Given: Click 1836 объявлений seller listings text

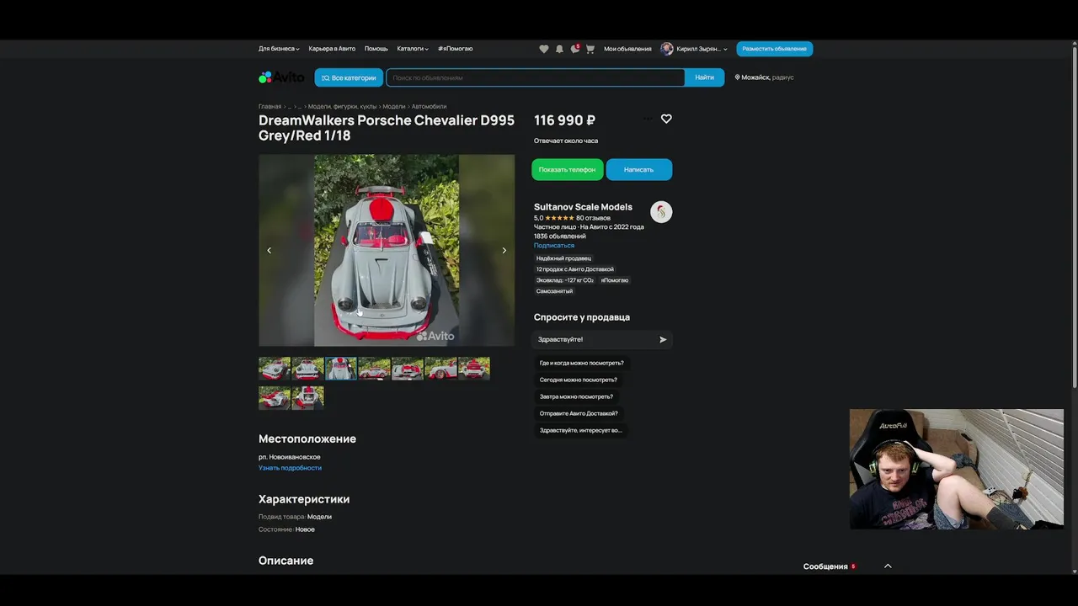Looking at the screenshot, I should point(560,237).
